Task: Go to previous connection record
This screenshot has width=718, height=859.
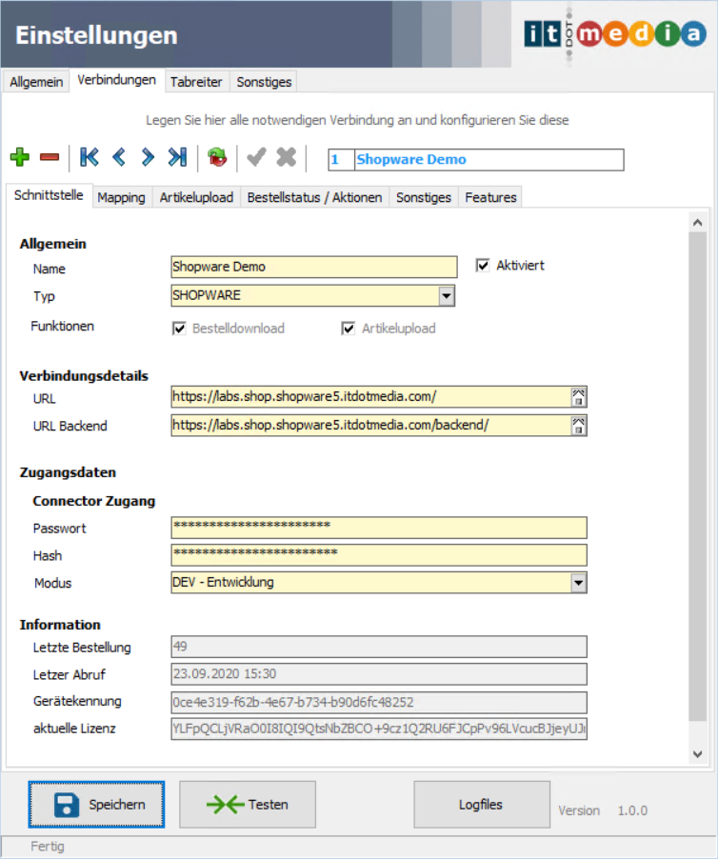Action: [119, 158]
